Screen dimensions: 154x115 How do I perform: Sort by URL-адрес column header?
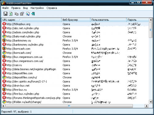pyautogui.click(x=31, y=20)
